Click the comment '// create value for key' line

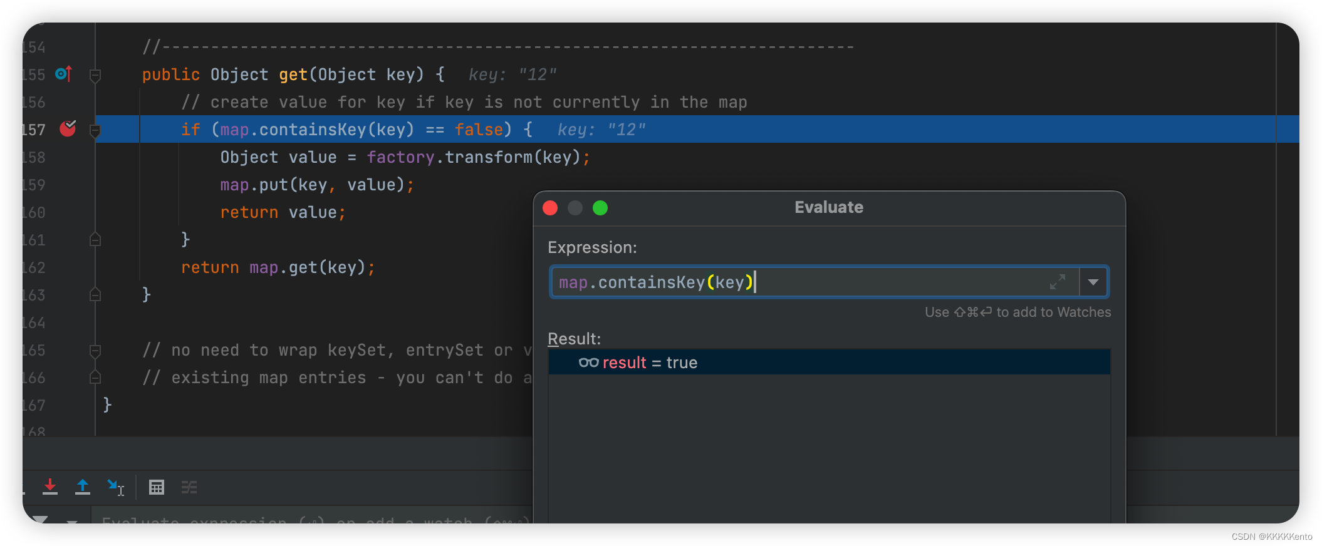(x=464, y=102)
